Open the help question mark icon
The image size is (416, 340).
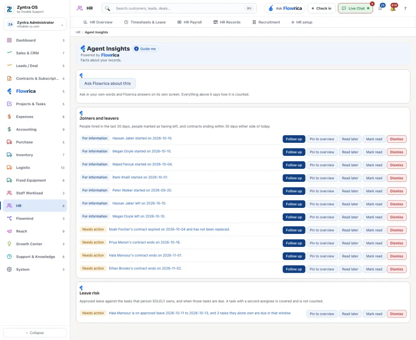click(405, 9)
